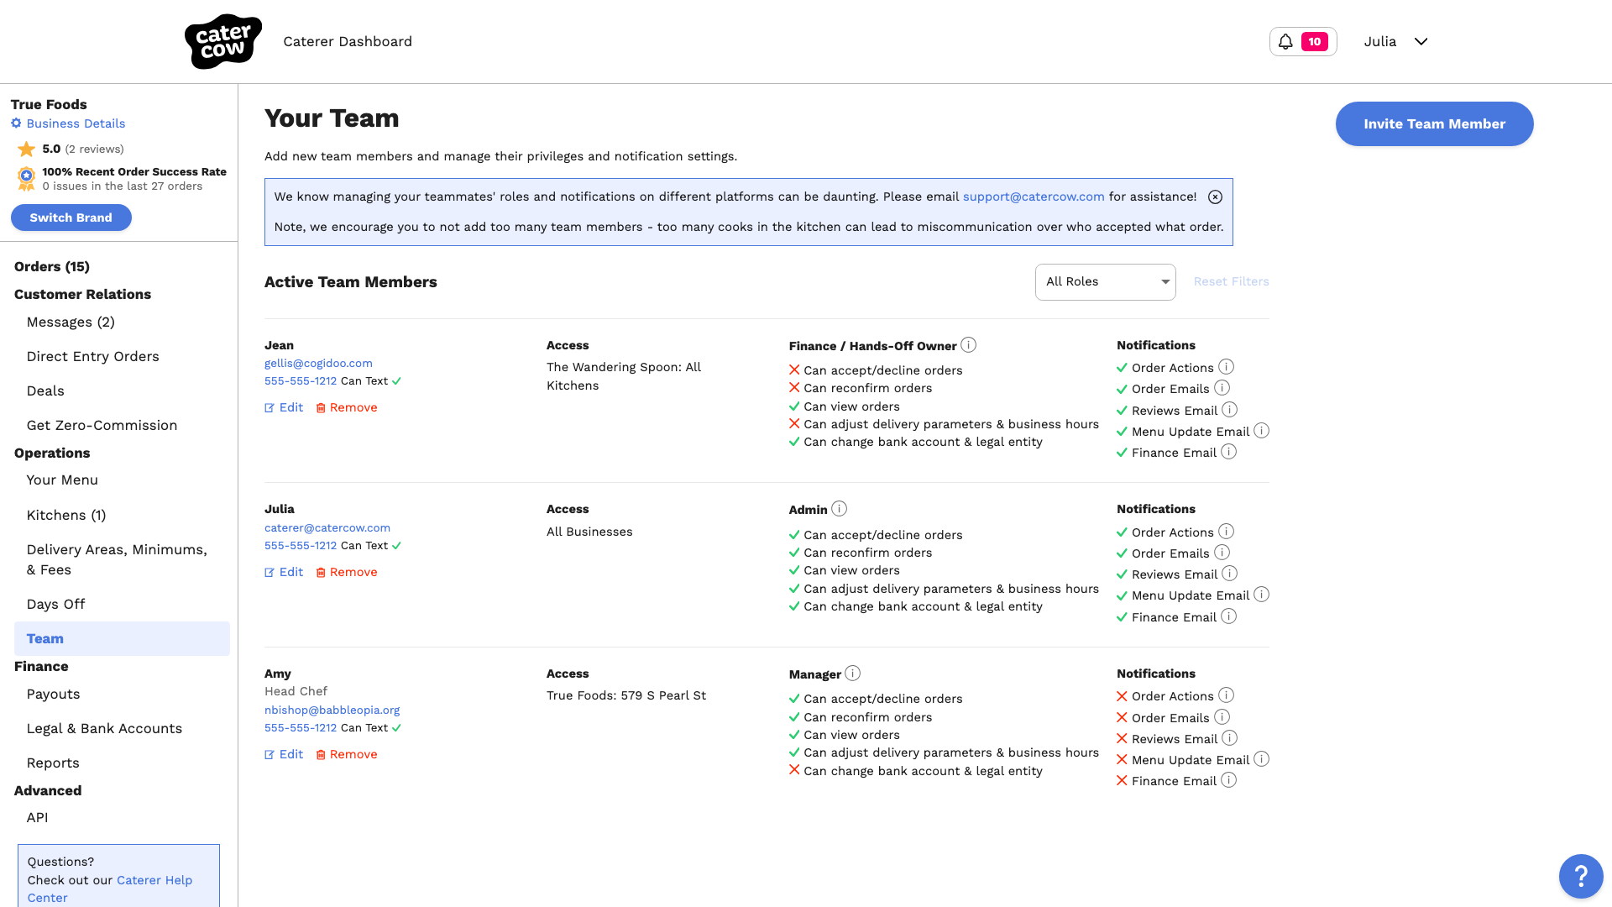Show info for the Manager role
1612x907 pixels.
click(x=852, y=674)
